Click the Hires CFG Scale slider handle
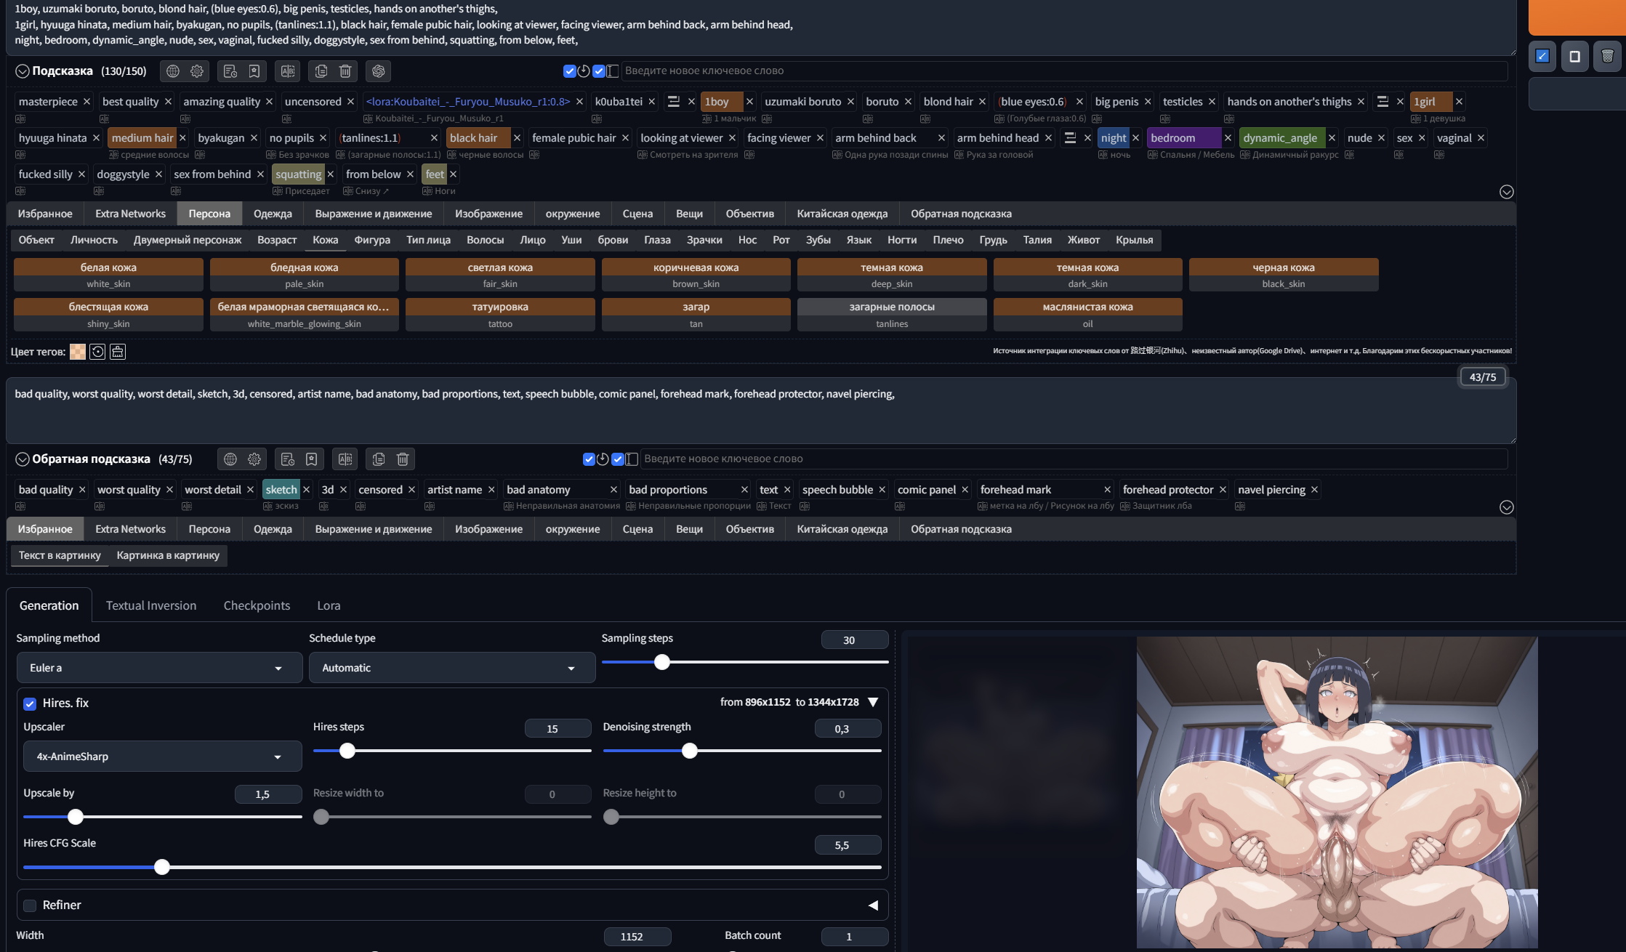This screenshot has width=1626, height=952. pyautogui.click(x=162, y=867)
